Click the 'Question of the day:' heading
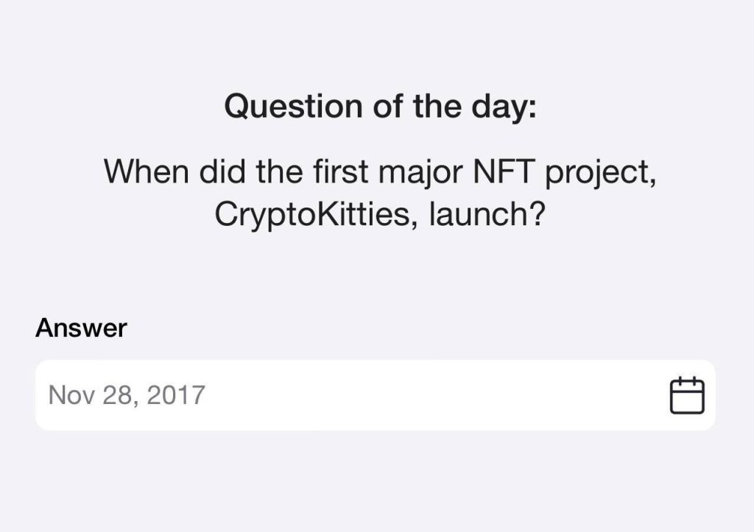The width and height of the screenshot is (754, 532). pos(381,107)
